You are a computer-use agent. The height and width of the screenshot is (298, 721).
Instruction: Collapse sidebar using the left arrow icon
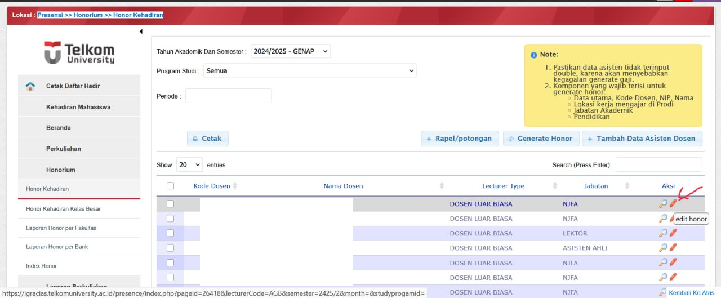pyautogui.click(x=141, y=32)
